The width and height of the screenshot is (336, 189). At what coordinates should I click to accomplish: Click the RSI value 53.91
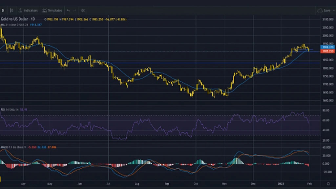[24, 110]
